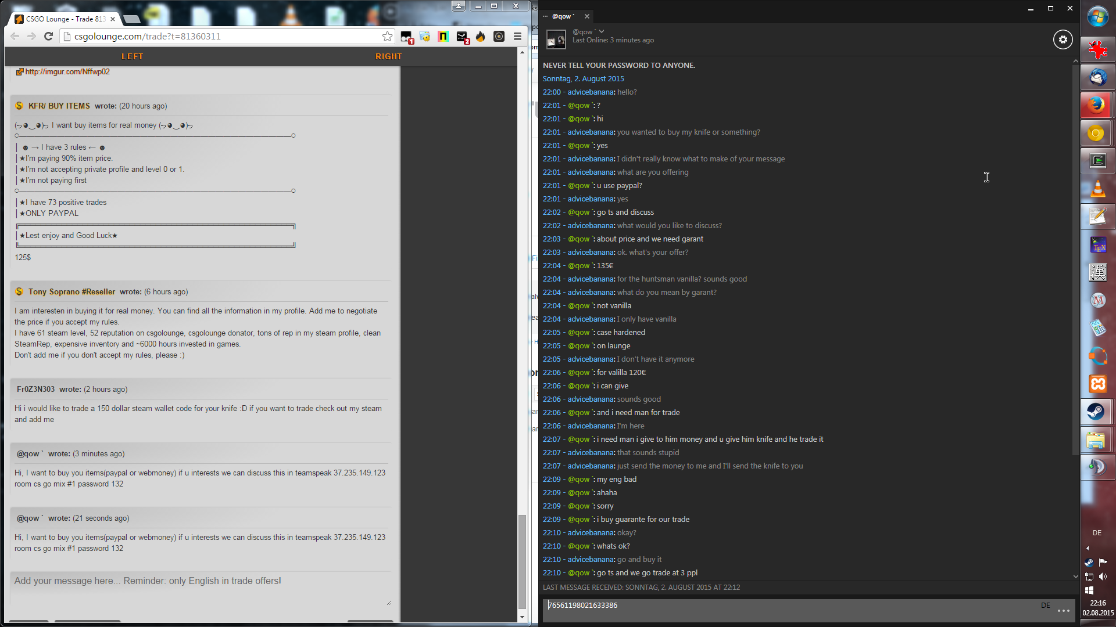Switch to Steam on the taskbar
Image resolution: width=1116 pixels, height=627 pixels.
coord(1097,412)
